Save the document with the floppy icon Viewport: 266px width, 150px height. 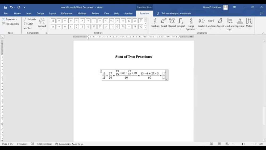[x=6, y=7]
